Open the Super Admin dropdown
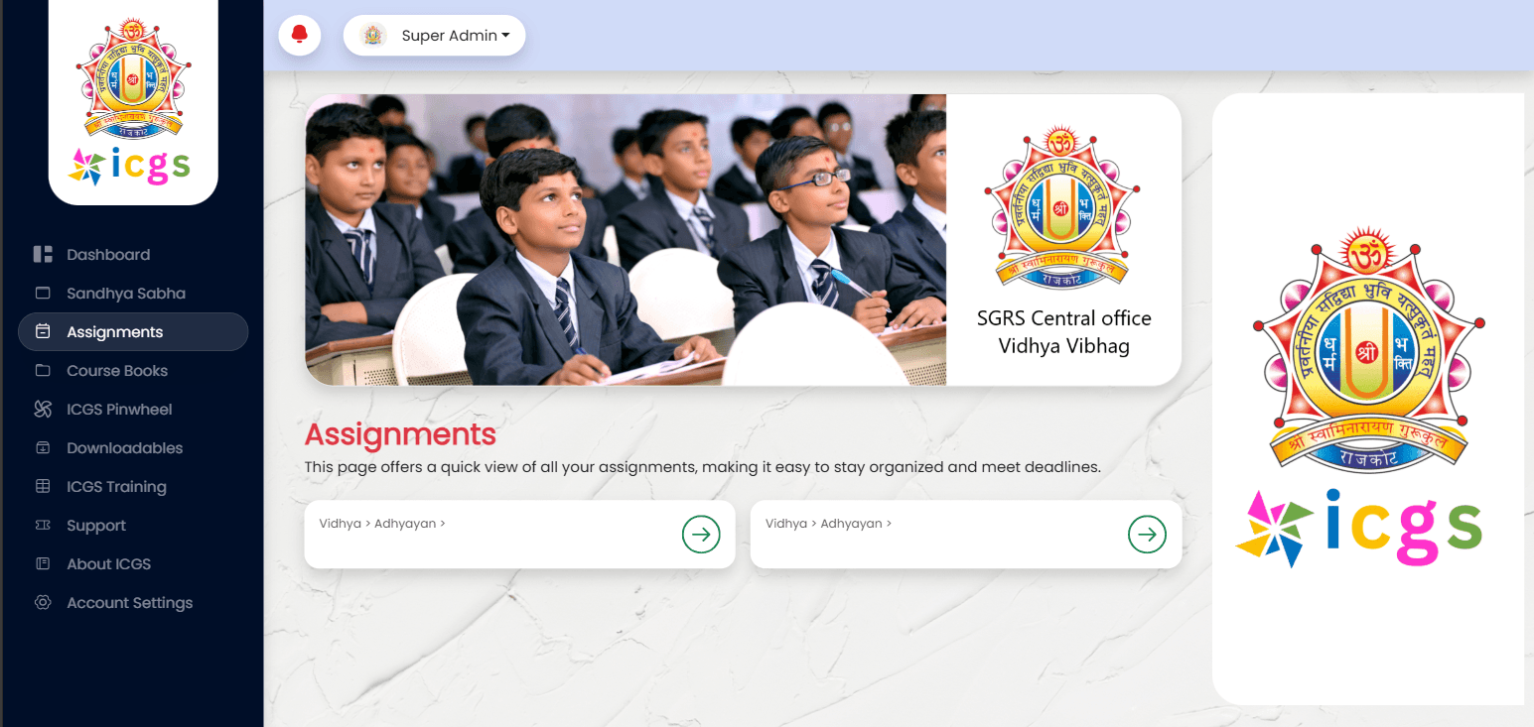Image resolution: width=1534 pixels, height=727 pixels. point(434,36)
